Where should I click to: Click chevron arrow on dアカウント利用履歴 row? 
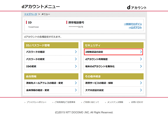(141, 59)
